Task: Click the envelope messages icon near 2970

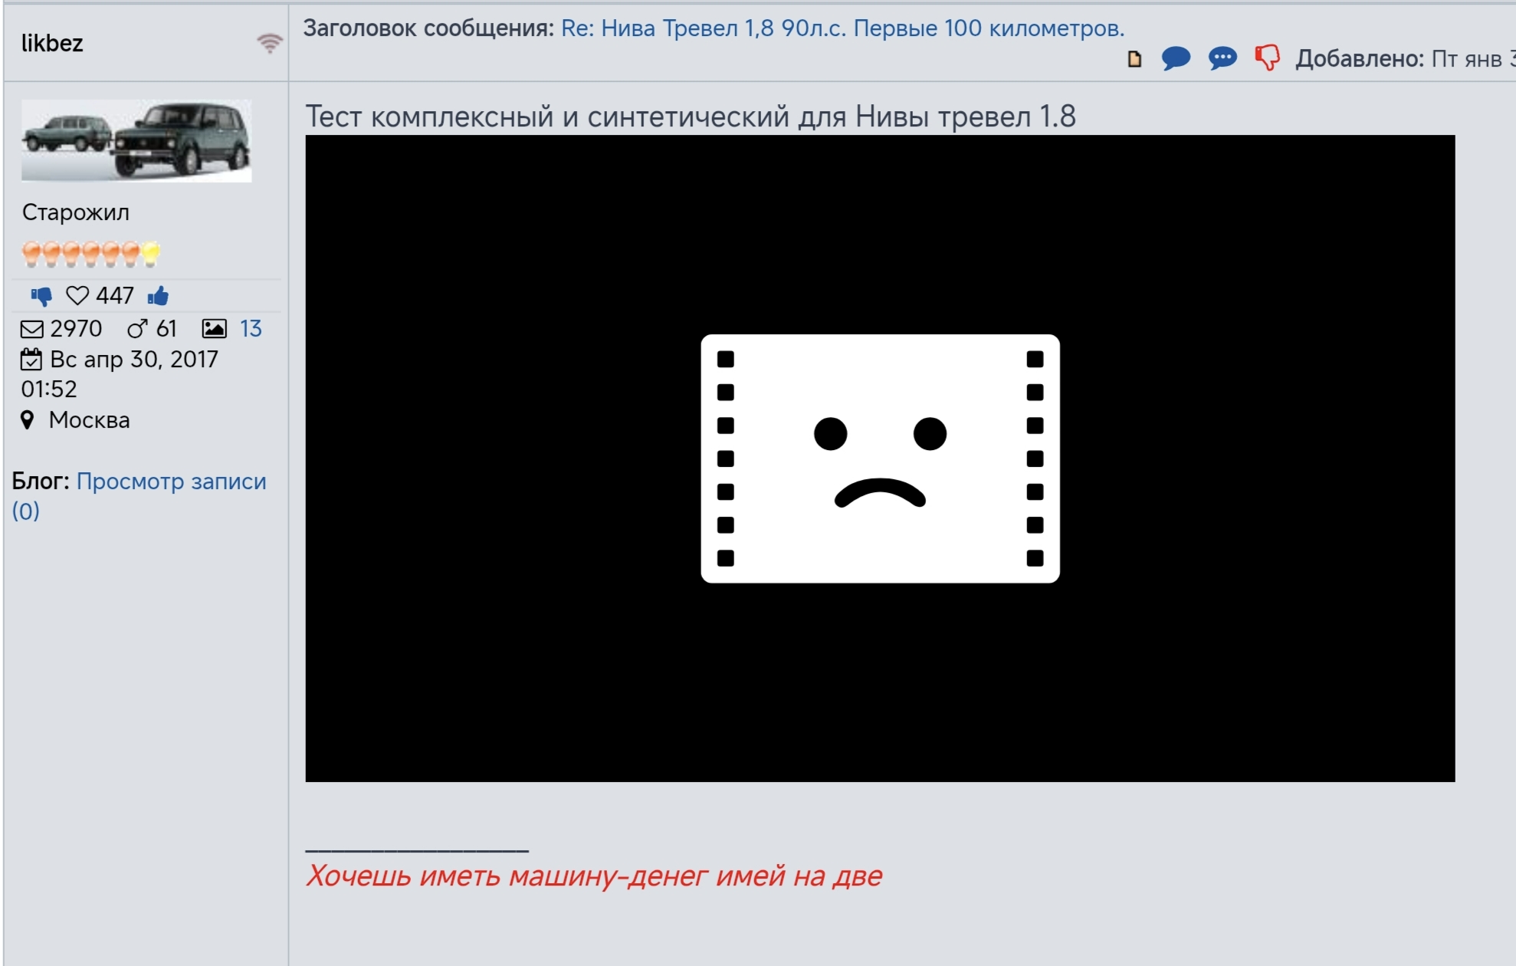Action: (32, 330)
